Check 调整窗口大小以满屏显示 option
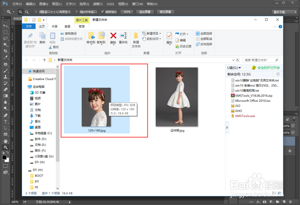Viewport: 300px width, 205px height. pyautogui.click(x=36, y=12)
